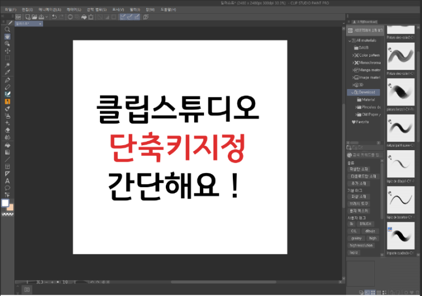Select the Pen tool
Viewport: 422px width, 296px height.
[x=7, y=80]
